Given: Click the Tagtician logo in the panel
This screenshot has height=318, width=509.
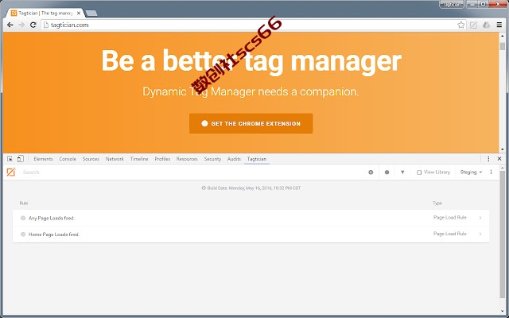Looking at the screenshot, I should tap(10, 172).
